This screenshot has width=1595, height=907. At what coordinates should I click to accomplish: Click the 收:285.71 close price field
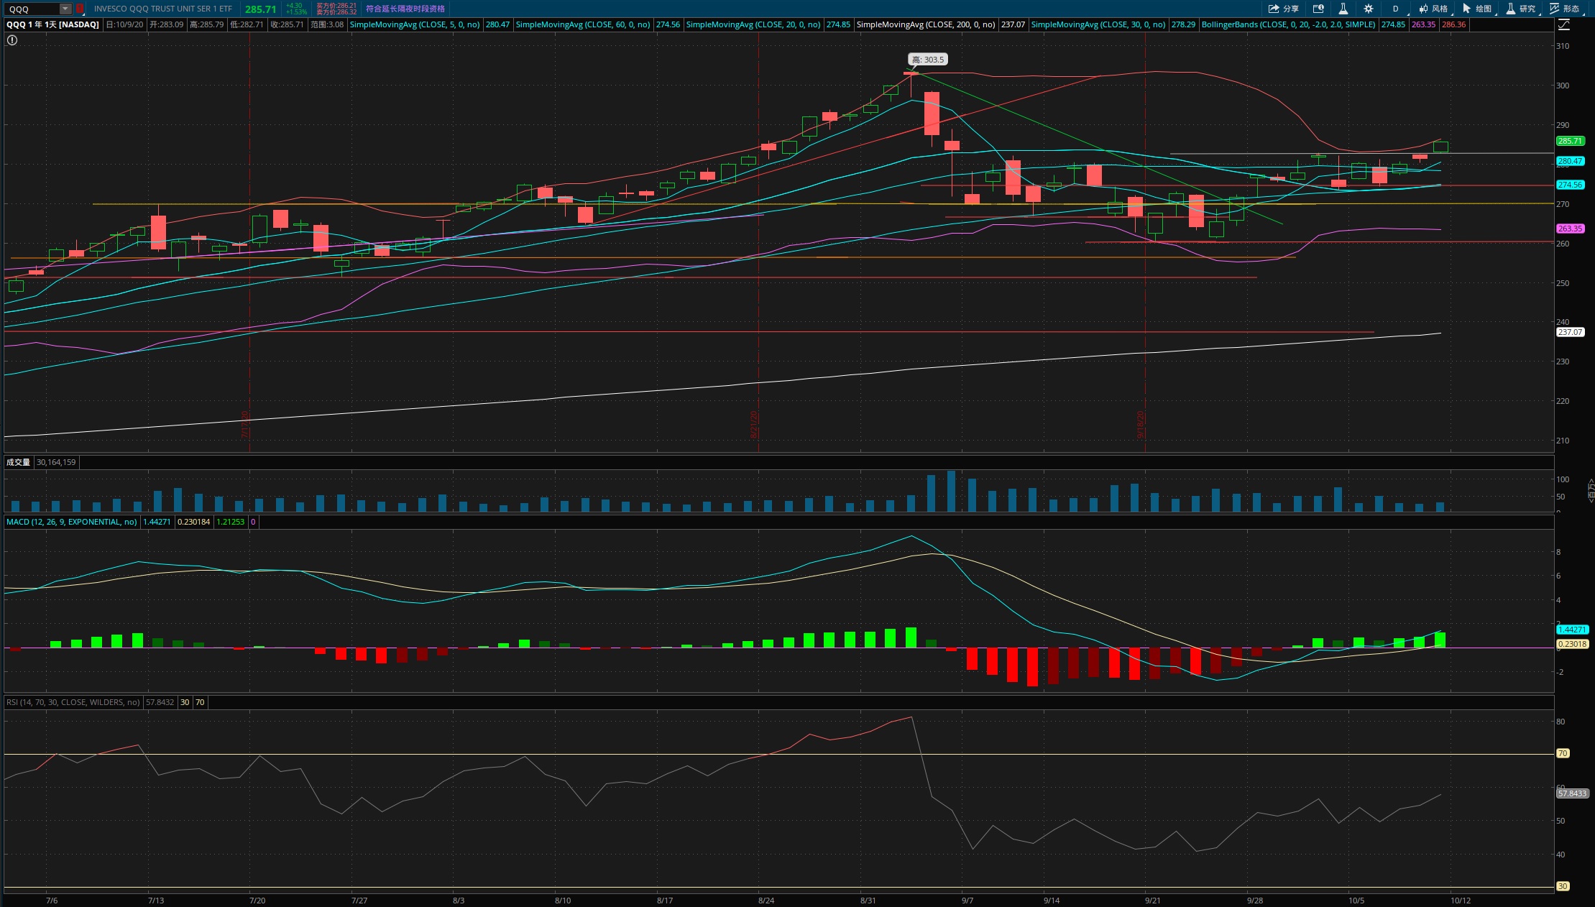point(288,24)
